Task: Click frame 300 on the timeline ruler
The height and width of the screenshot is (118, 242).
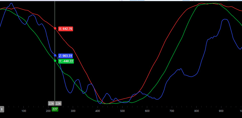Action: click(73, 111)
